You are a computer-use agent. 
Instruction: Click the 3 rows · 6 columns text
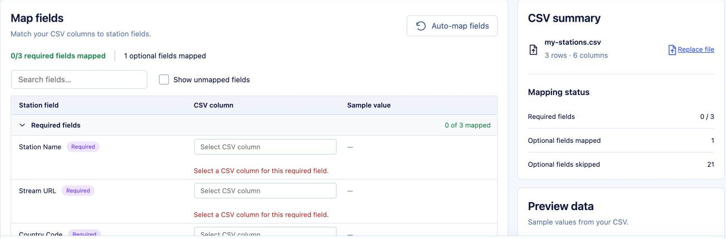[x=576, y=55]
